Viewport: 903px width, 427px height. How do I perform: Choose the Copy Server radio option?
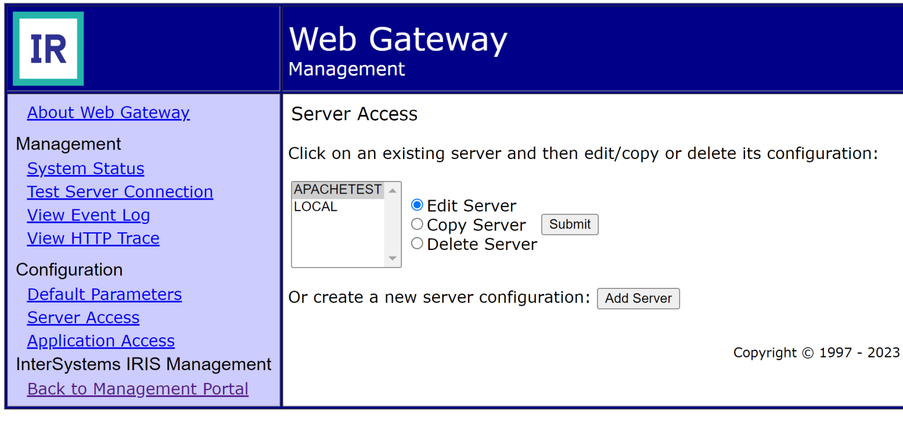tap(417, 224)
